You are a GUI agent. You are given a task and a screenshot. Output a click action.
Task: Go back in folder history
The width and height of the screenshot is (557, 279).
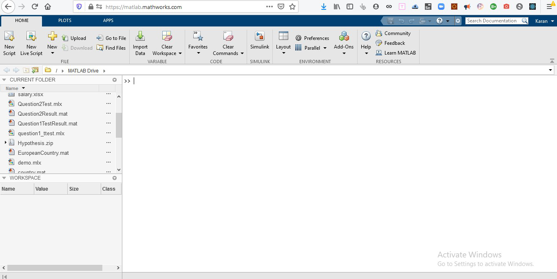7,70
